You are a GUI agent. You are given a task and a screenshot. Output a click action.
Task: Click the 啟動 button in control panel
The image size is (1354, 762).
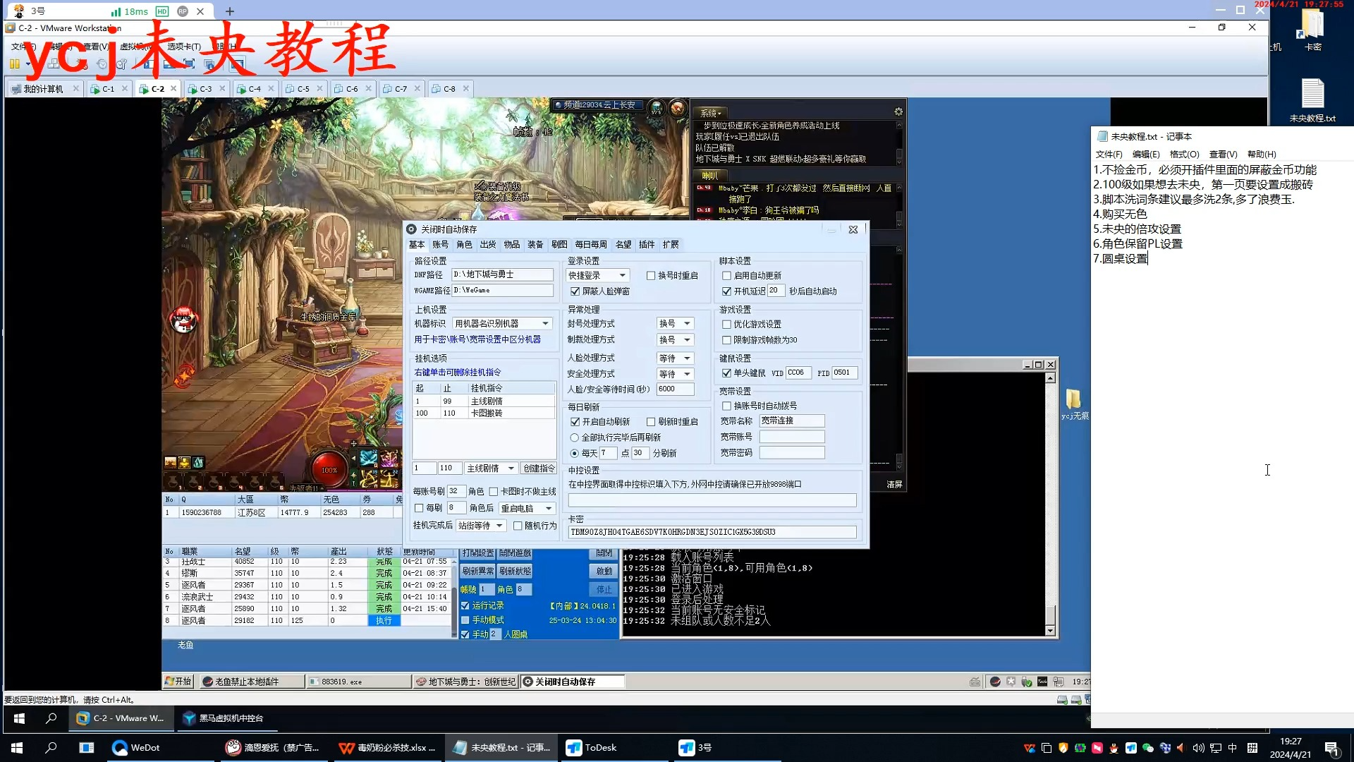pos(604,571)
